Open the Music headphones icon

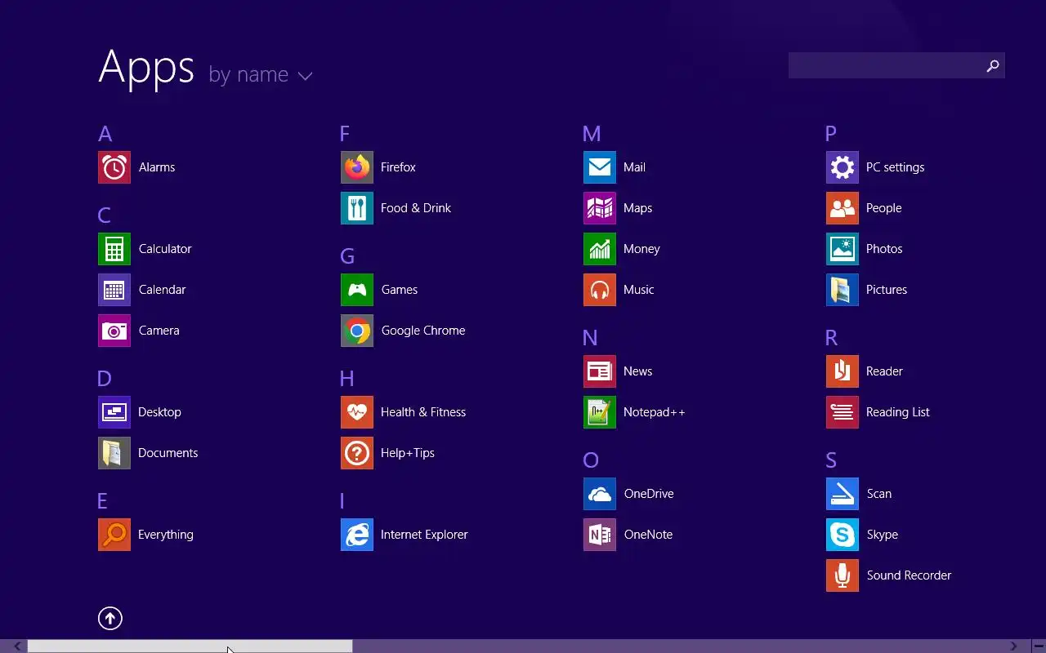[x=600, y=290]
